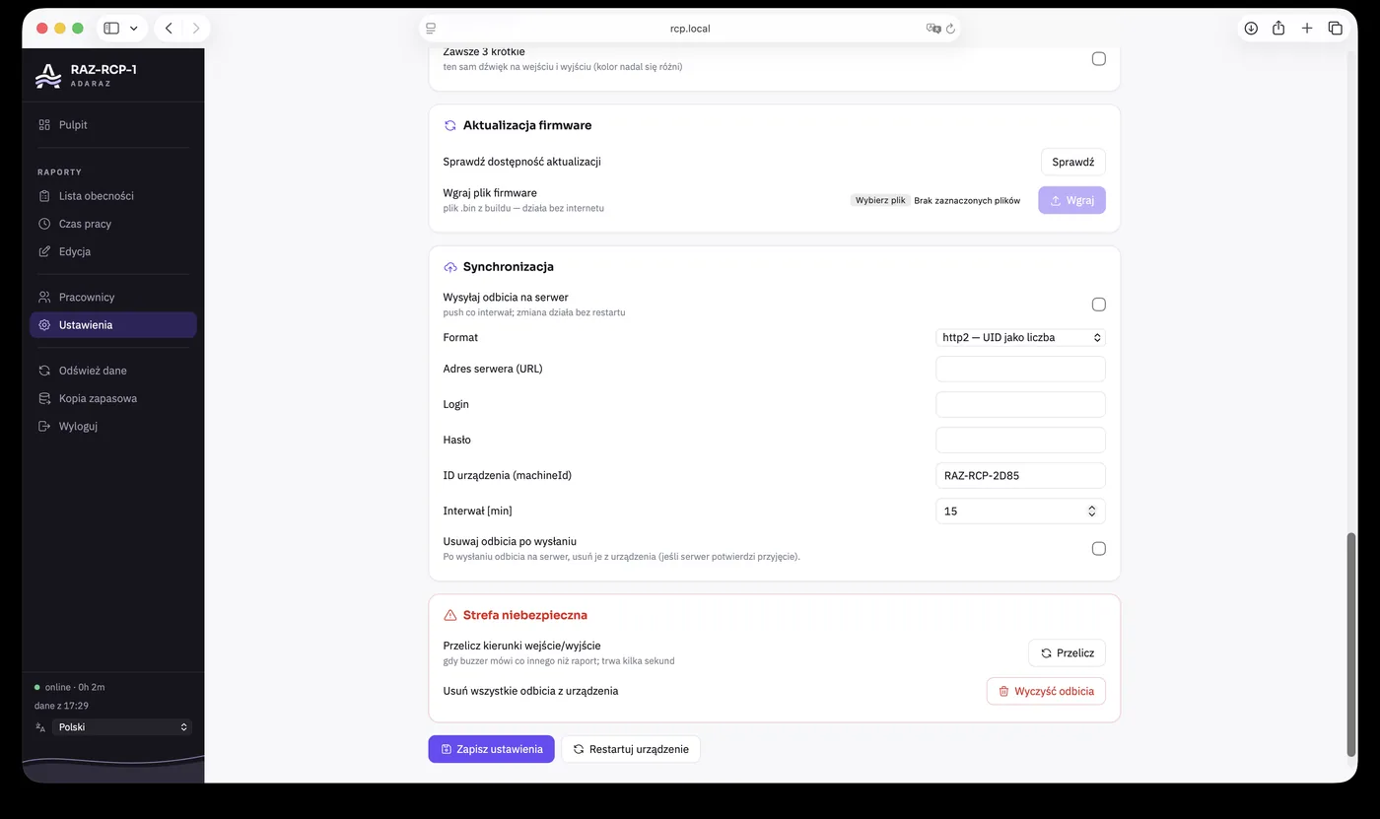Open Kopia zapasowa

(x=113, y=398)
